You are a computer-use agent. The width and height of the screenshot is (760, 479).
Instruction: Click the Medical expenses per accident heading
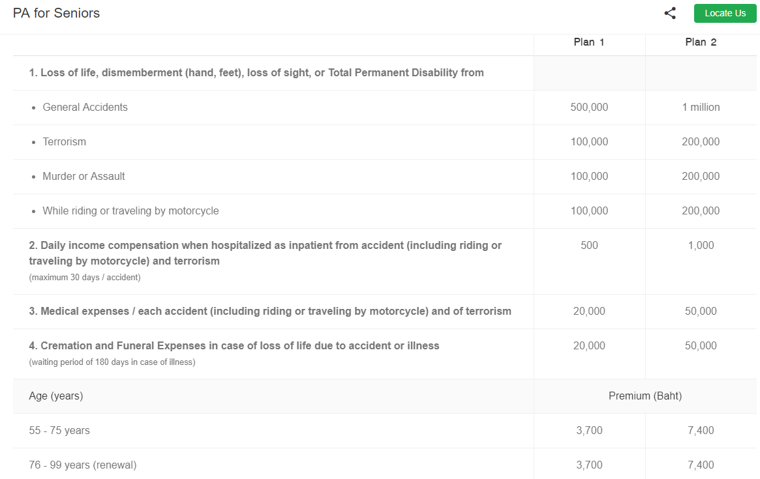(269, 311)
